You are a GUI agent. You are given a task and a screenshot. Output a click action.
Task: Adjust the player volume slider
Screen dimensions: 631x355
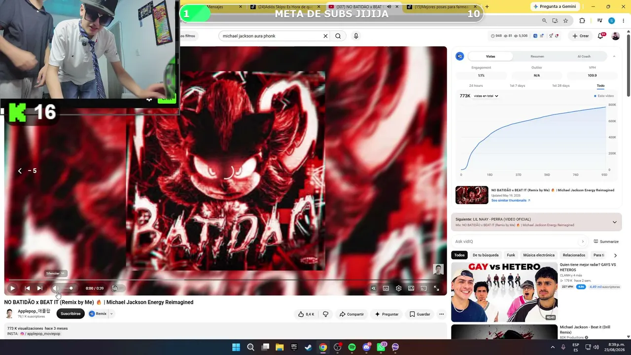[x=68, y=288]
